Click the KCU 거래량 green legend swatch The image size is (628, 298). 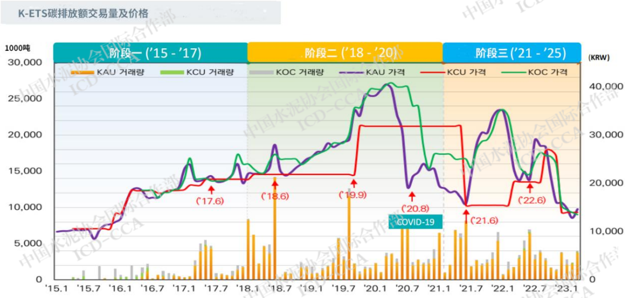click(x=172, y=73)
